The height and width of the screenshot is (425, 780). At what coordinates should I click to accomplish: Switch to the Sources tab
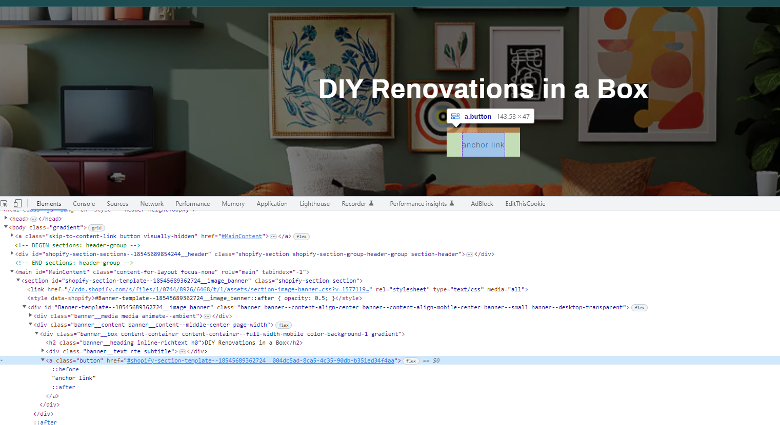(117, 204)
